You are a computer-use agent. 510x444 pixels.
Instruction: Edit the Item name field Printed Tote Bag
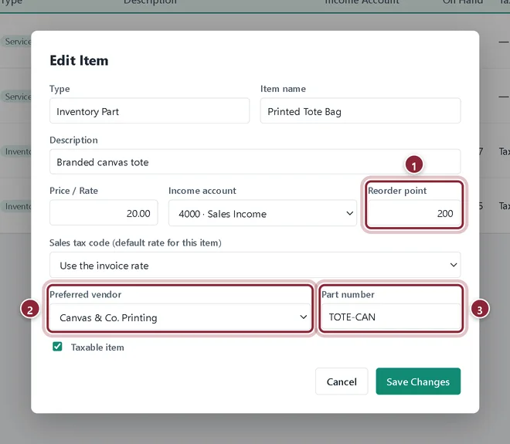360,111
